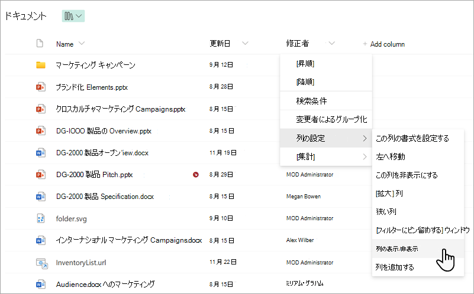
Task: Click PowerPoint icon for クロスカルチャマーケティング Campaigns.pptx
Action: 41,109
